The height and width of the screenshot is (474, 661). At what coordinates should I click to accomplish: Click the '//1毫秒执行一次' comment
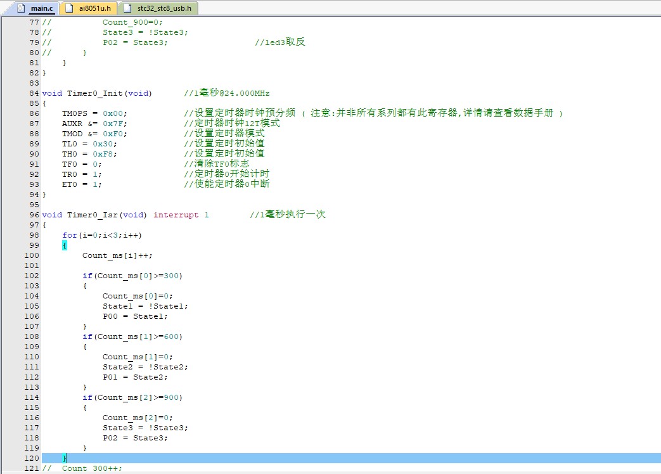point(288,215)
